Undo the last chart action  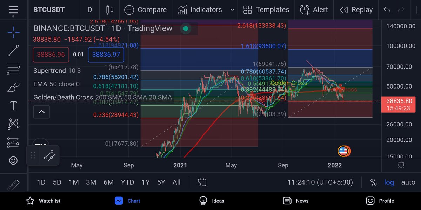387,10
